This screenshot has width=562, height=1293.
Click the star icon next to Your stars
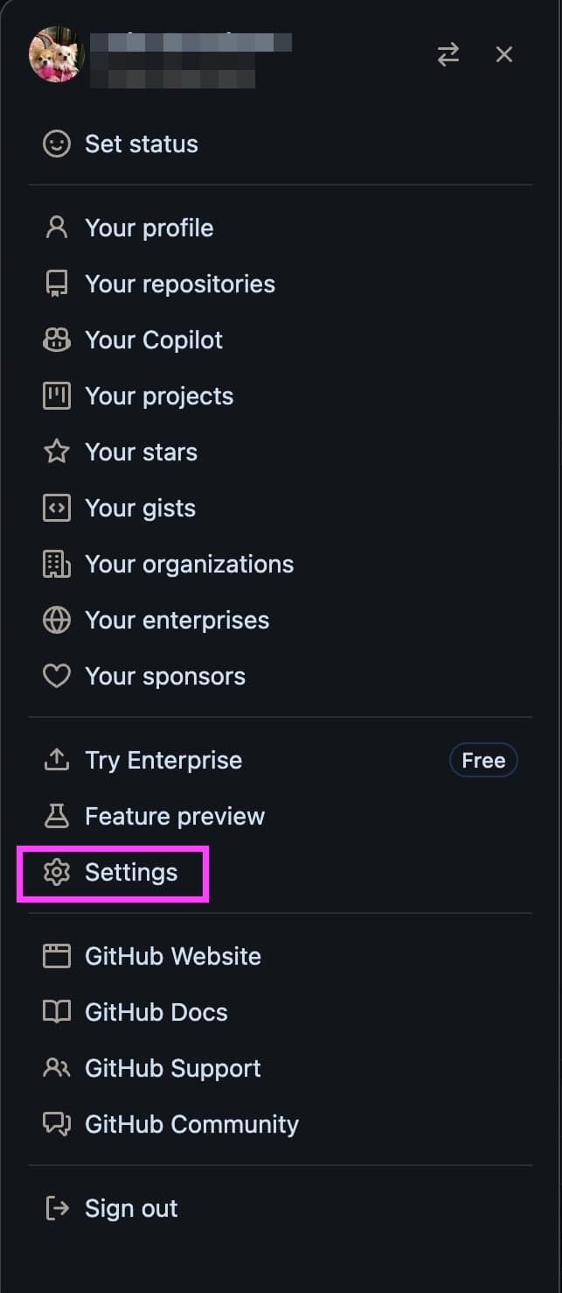(56, 452)
